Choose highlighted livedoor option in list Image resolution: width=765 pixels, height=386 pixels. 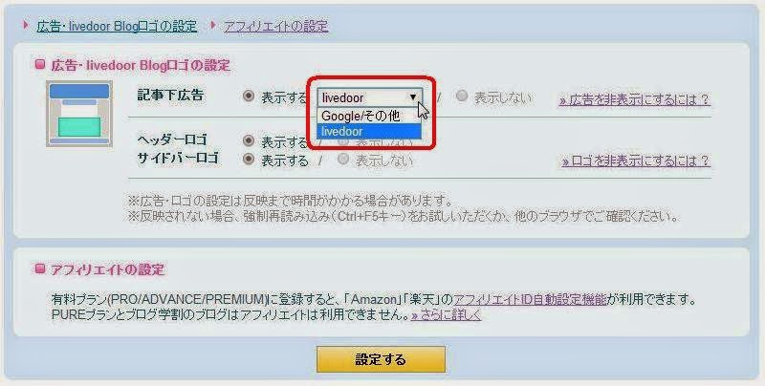coord(369,131)
